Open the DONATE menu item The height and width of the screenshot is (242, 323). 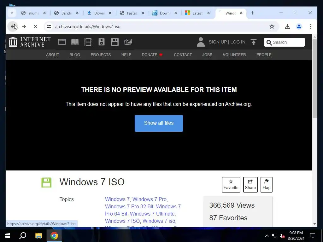pos(152,55)
